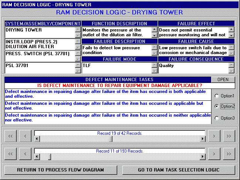240x180 pixels.
Task: Click the INSTR.LOOP DILUTION AIR FILTER field
Action: 40,44
